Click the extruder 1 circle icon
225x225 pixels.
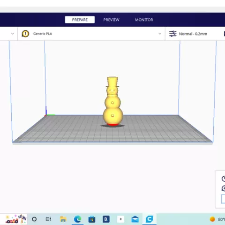(25, 34)
